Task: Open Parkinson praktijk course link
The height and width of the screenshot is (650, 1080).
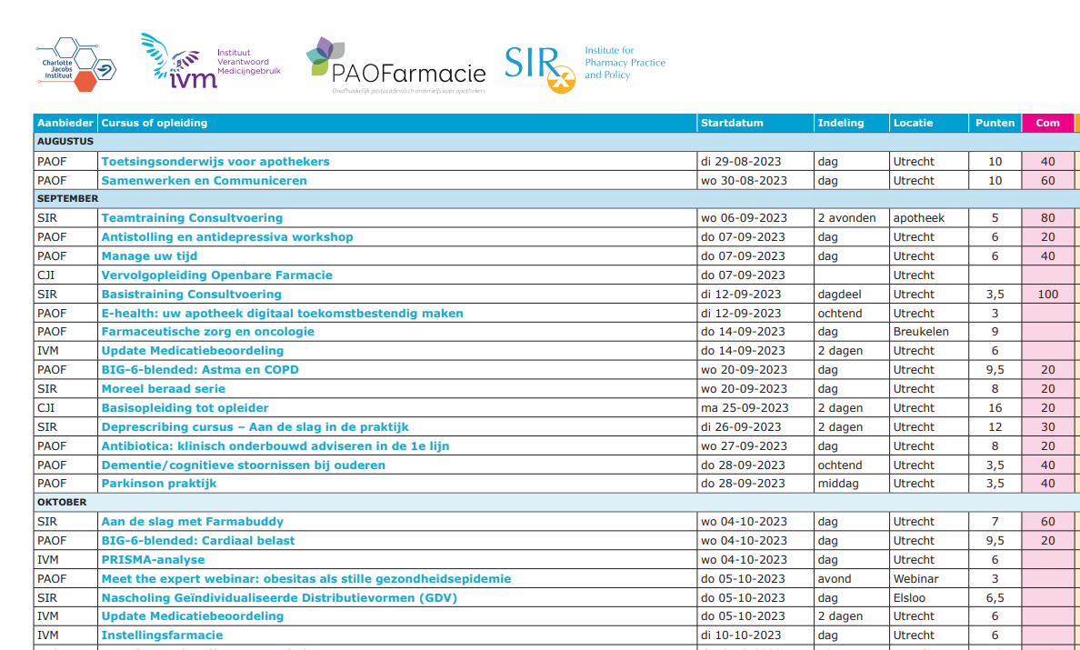Action: pos(158,484)
